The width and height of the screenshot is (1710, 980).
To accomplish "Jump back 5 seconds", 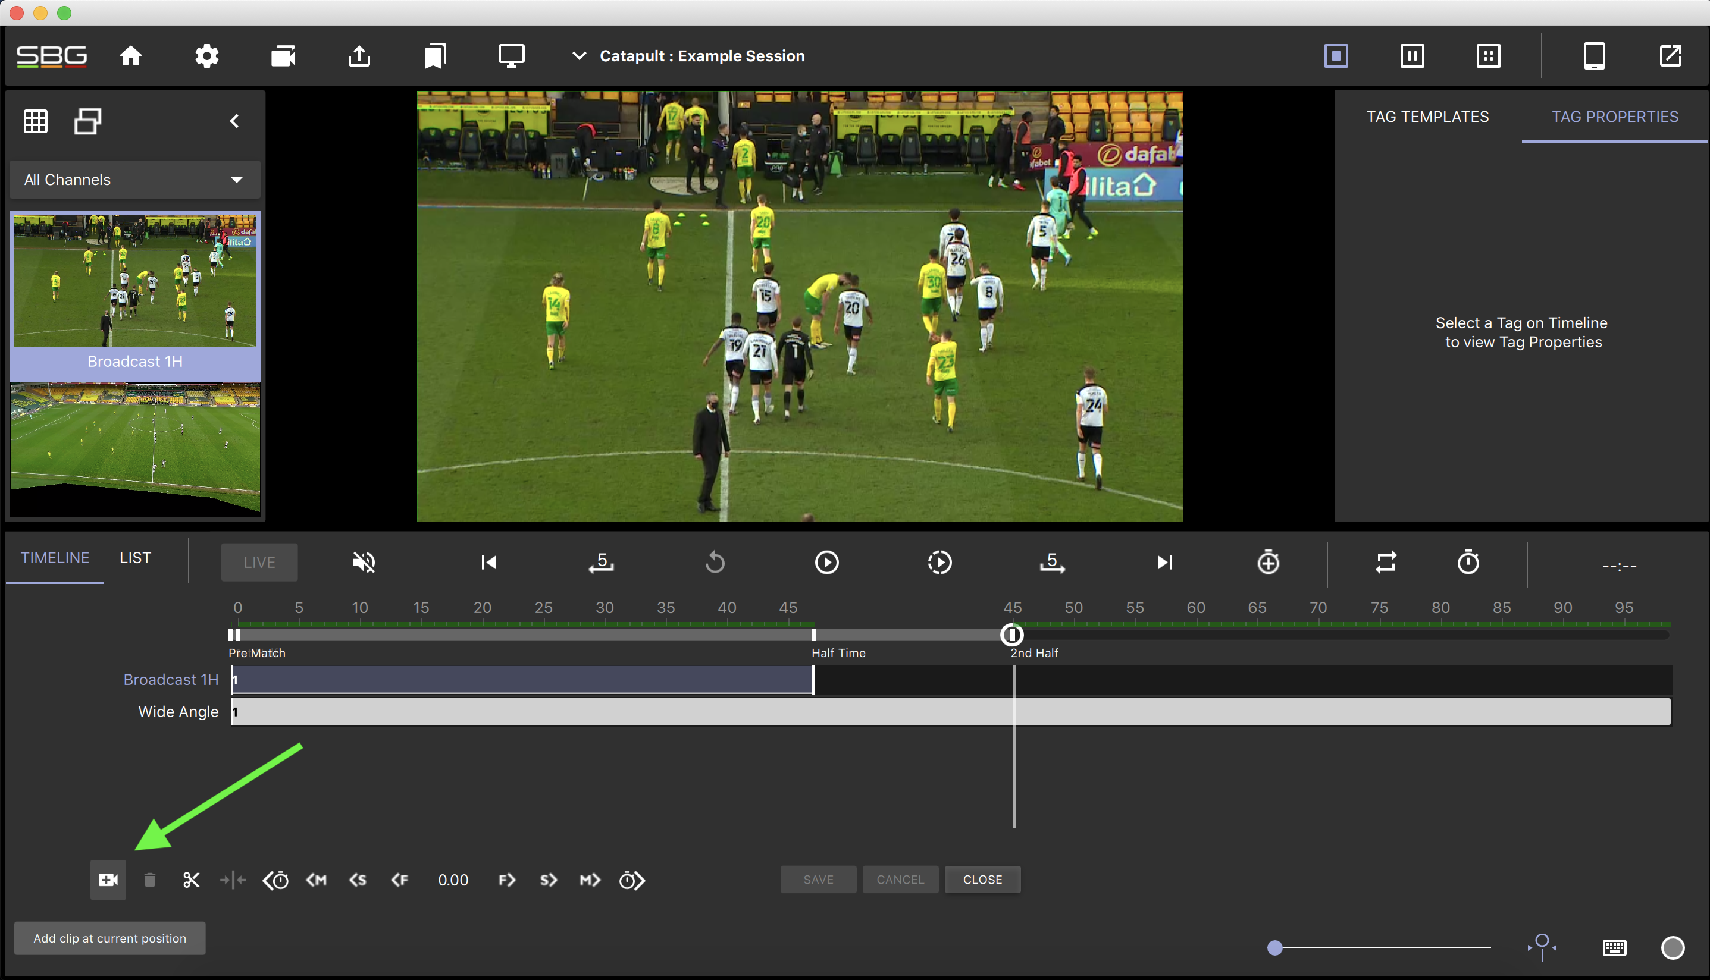I will coord(601,562).
